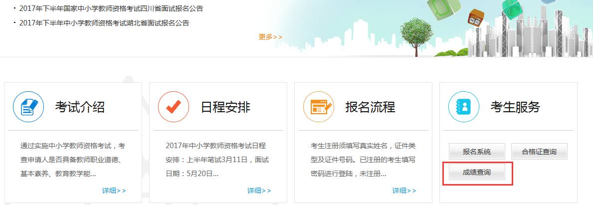Open the 日程安排 heading

(x=225, y=107)
